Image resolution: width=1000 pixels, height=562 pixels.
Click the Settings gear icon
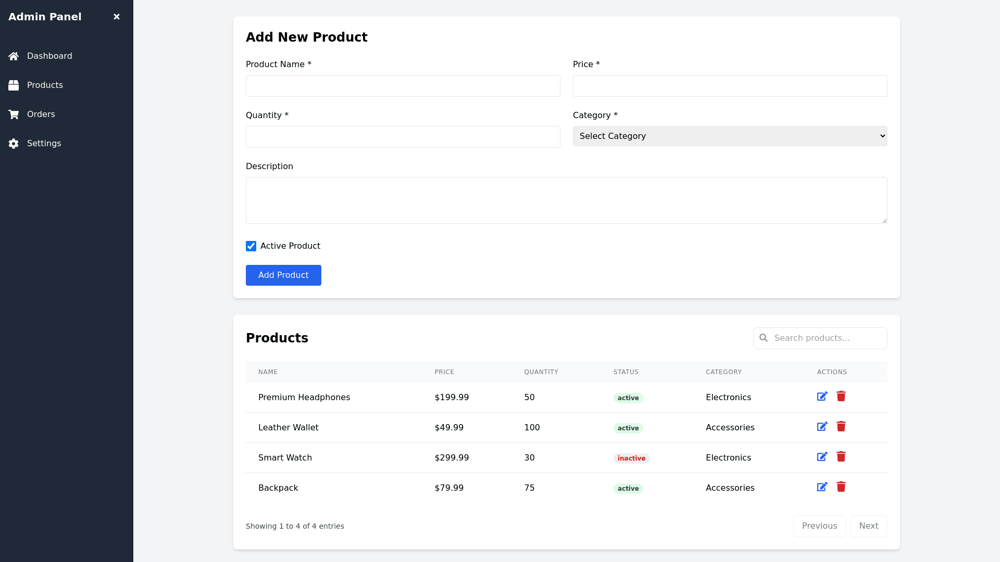point(14,144)
